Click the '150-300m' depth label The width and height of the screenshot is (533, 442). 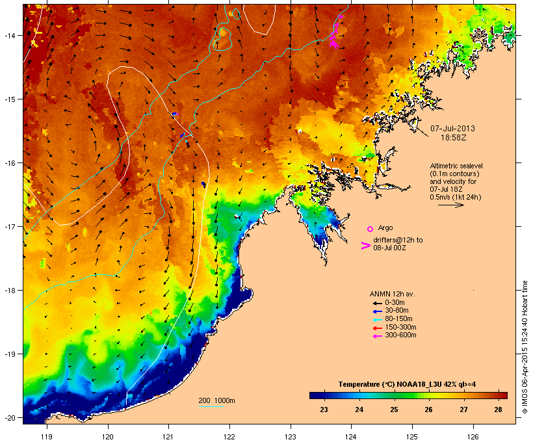[400, 328]
